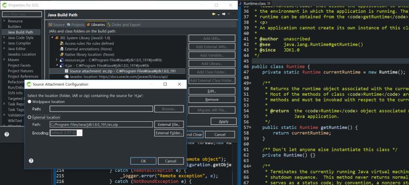409x185 pixels.
Task: Activate the Runtime.class editor tab
Action: tap(255, 4)
